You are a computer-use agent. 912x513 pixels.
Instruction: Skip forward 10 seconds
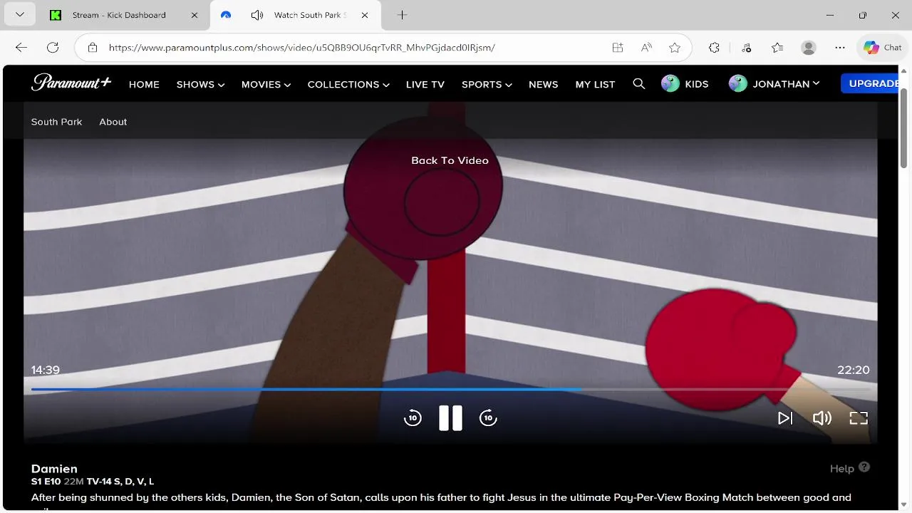click(488, 418)
